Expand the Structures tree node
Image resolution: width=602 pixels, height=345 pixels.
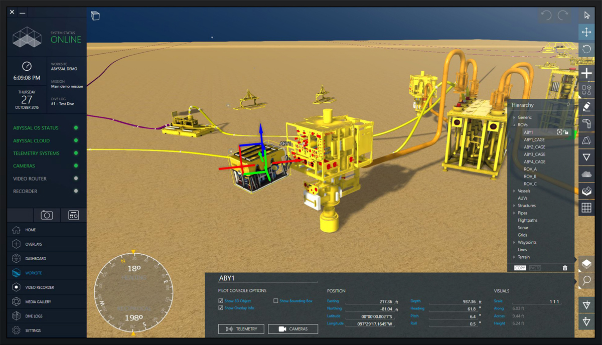[514, 206]
